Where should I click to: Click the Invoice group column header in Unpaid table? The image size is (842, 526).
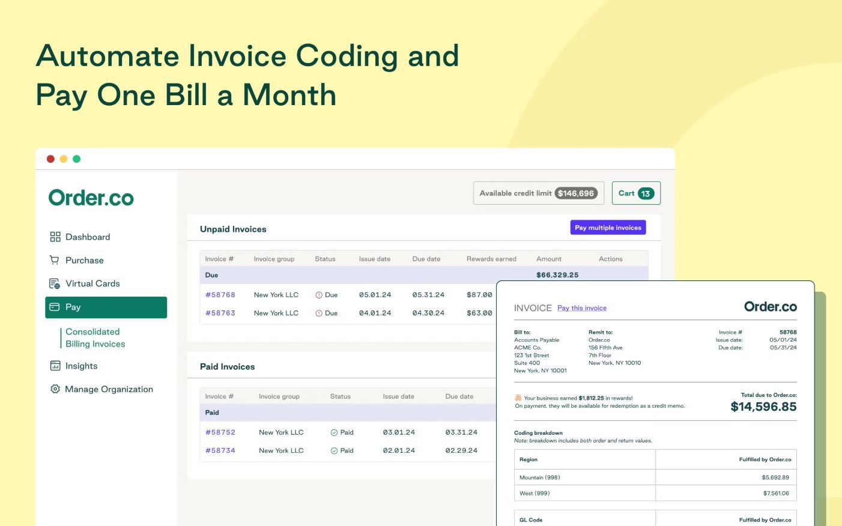pyautogui.click(x=274, y=259)
